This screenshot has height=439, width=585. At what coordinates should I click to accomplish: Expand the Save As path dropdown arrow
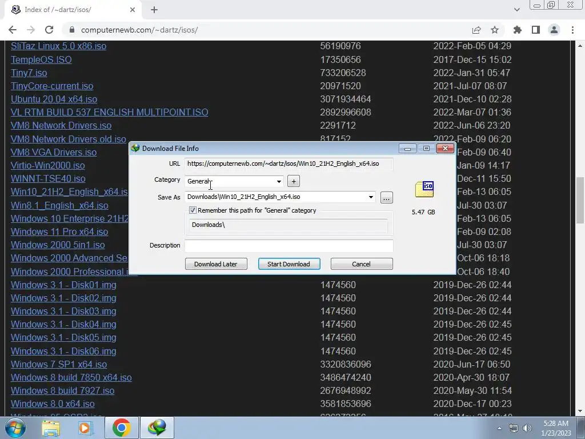[x=371, y=197]
